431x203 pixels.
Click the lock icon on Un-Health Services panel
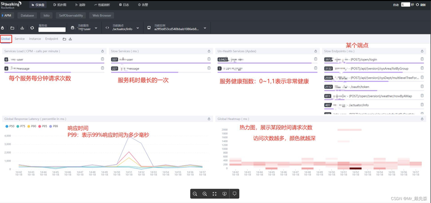(x=316, y=51)
